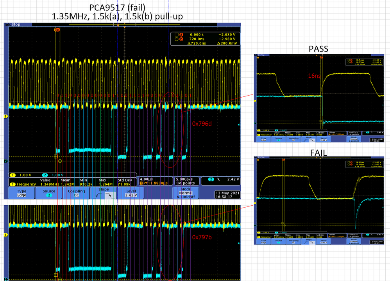Open Coupling DC menu in main scope
The image size is (390, 281).
tap(76, 193)
